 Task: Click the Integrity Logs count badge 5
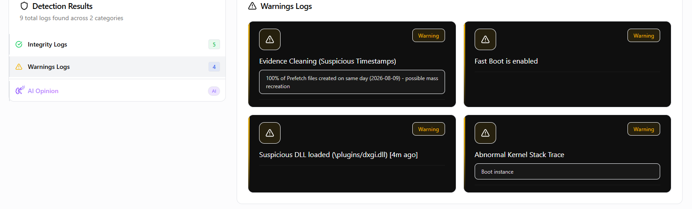tap(214, 44)
